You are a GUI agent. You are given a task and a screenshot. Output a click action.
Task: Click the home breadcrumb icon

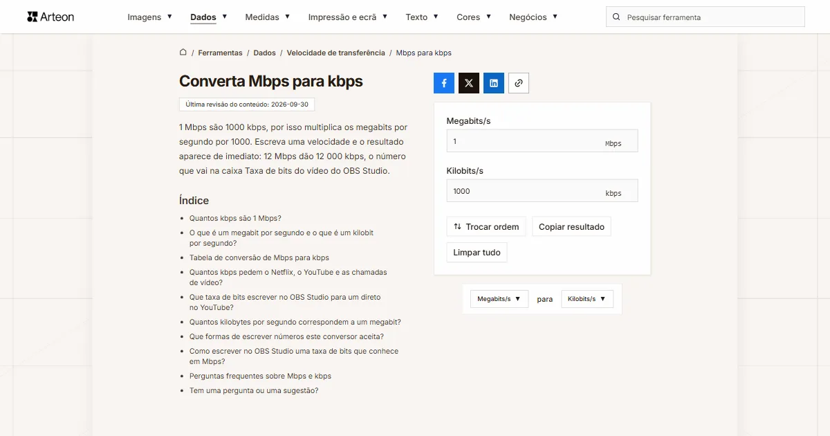click(183, 53)
